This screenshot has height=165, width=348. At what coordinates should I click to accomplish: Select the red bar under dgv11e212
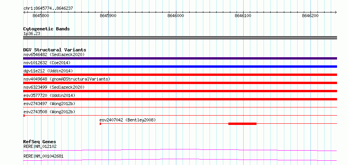[x=180, y=75]
